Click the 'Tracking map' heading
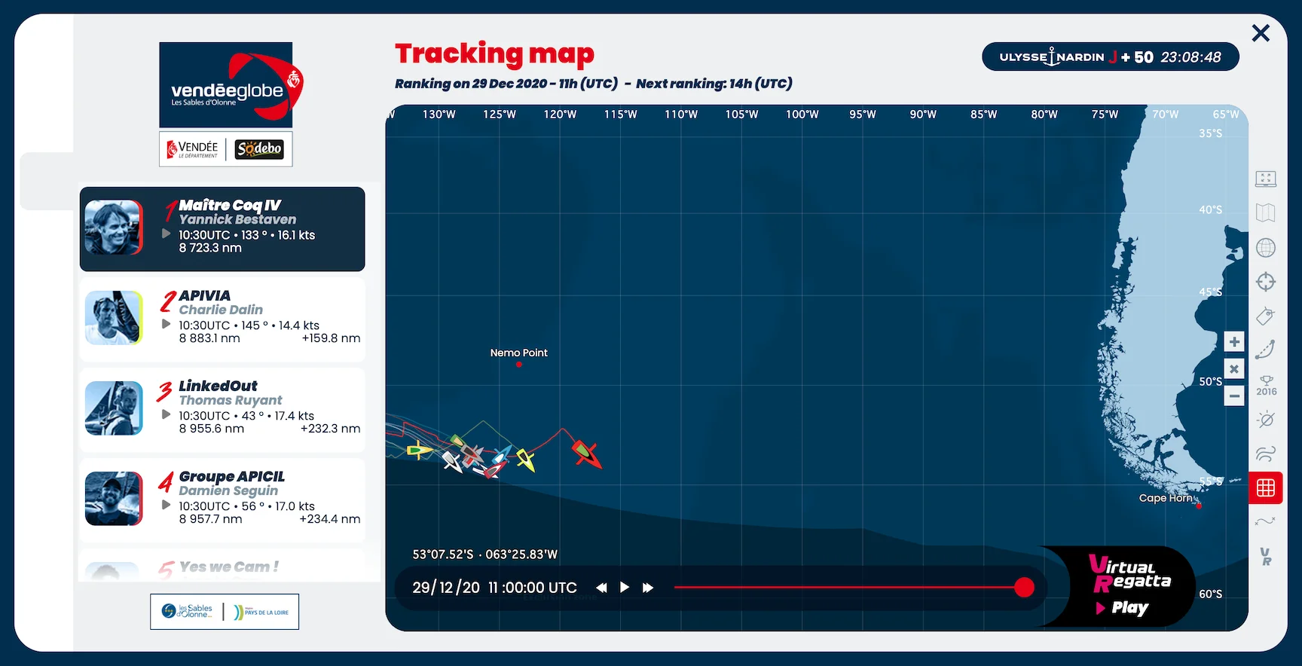This screenshot has height=666, width=1302. click(494, 53)
